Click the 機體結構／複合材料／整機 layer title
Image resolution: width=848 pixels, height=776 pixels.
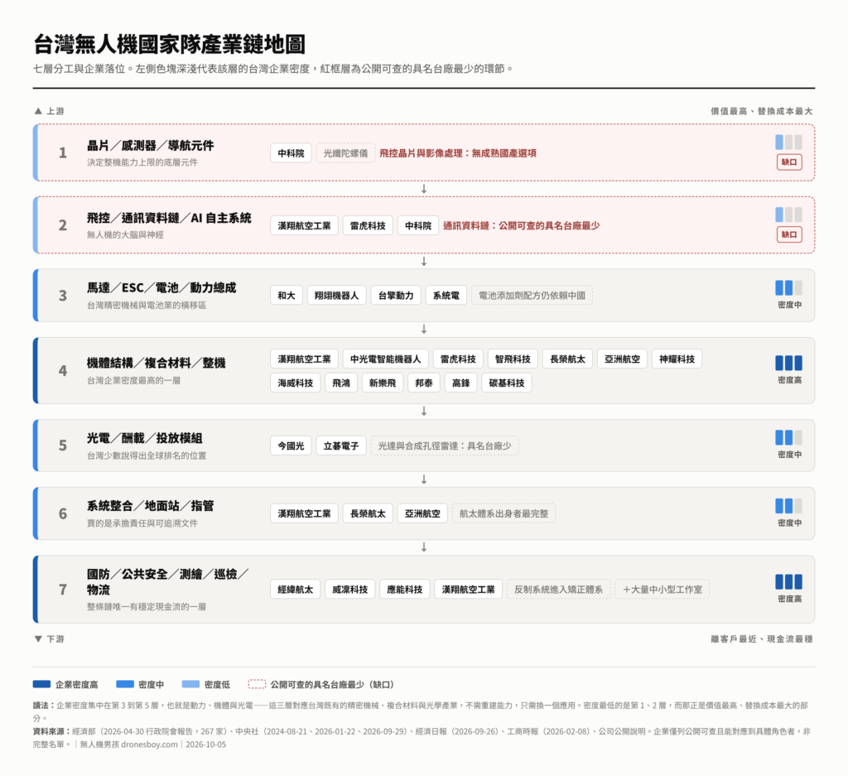157,363
